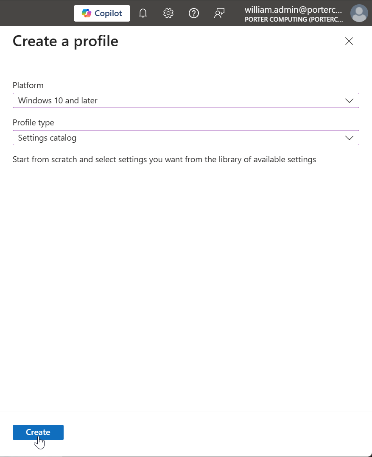Open the Profile type combo box

[178, 138]
